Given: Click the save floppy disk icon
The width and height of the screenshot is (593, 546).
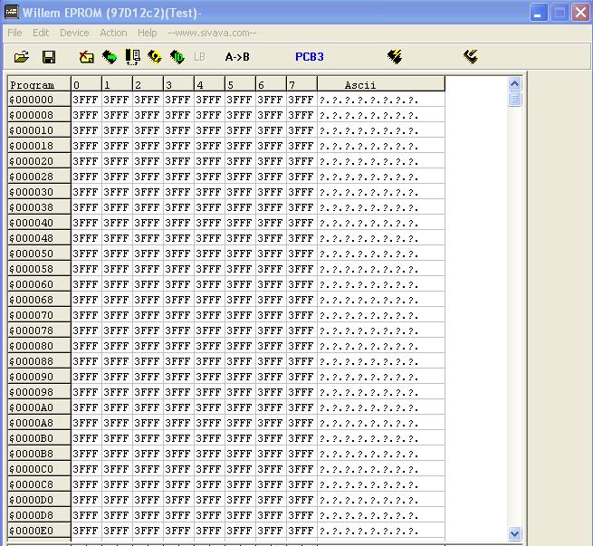Looking at the screenshot, I should pyautogui.click(x=49, y=57).
